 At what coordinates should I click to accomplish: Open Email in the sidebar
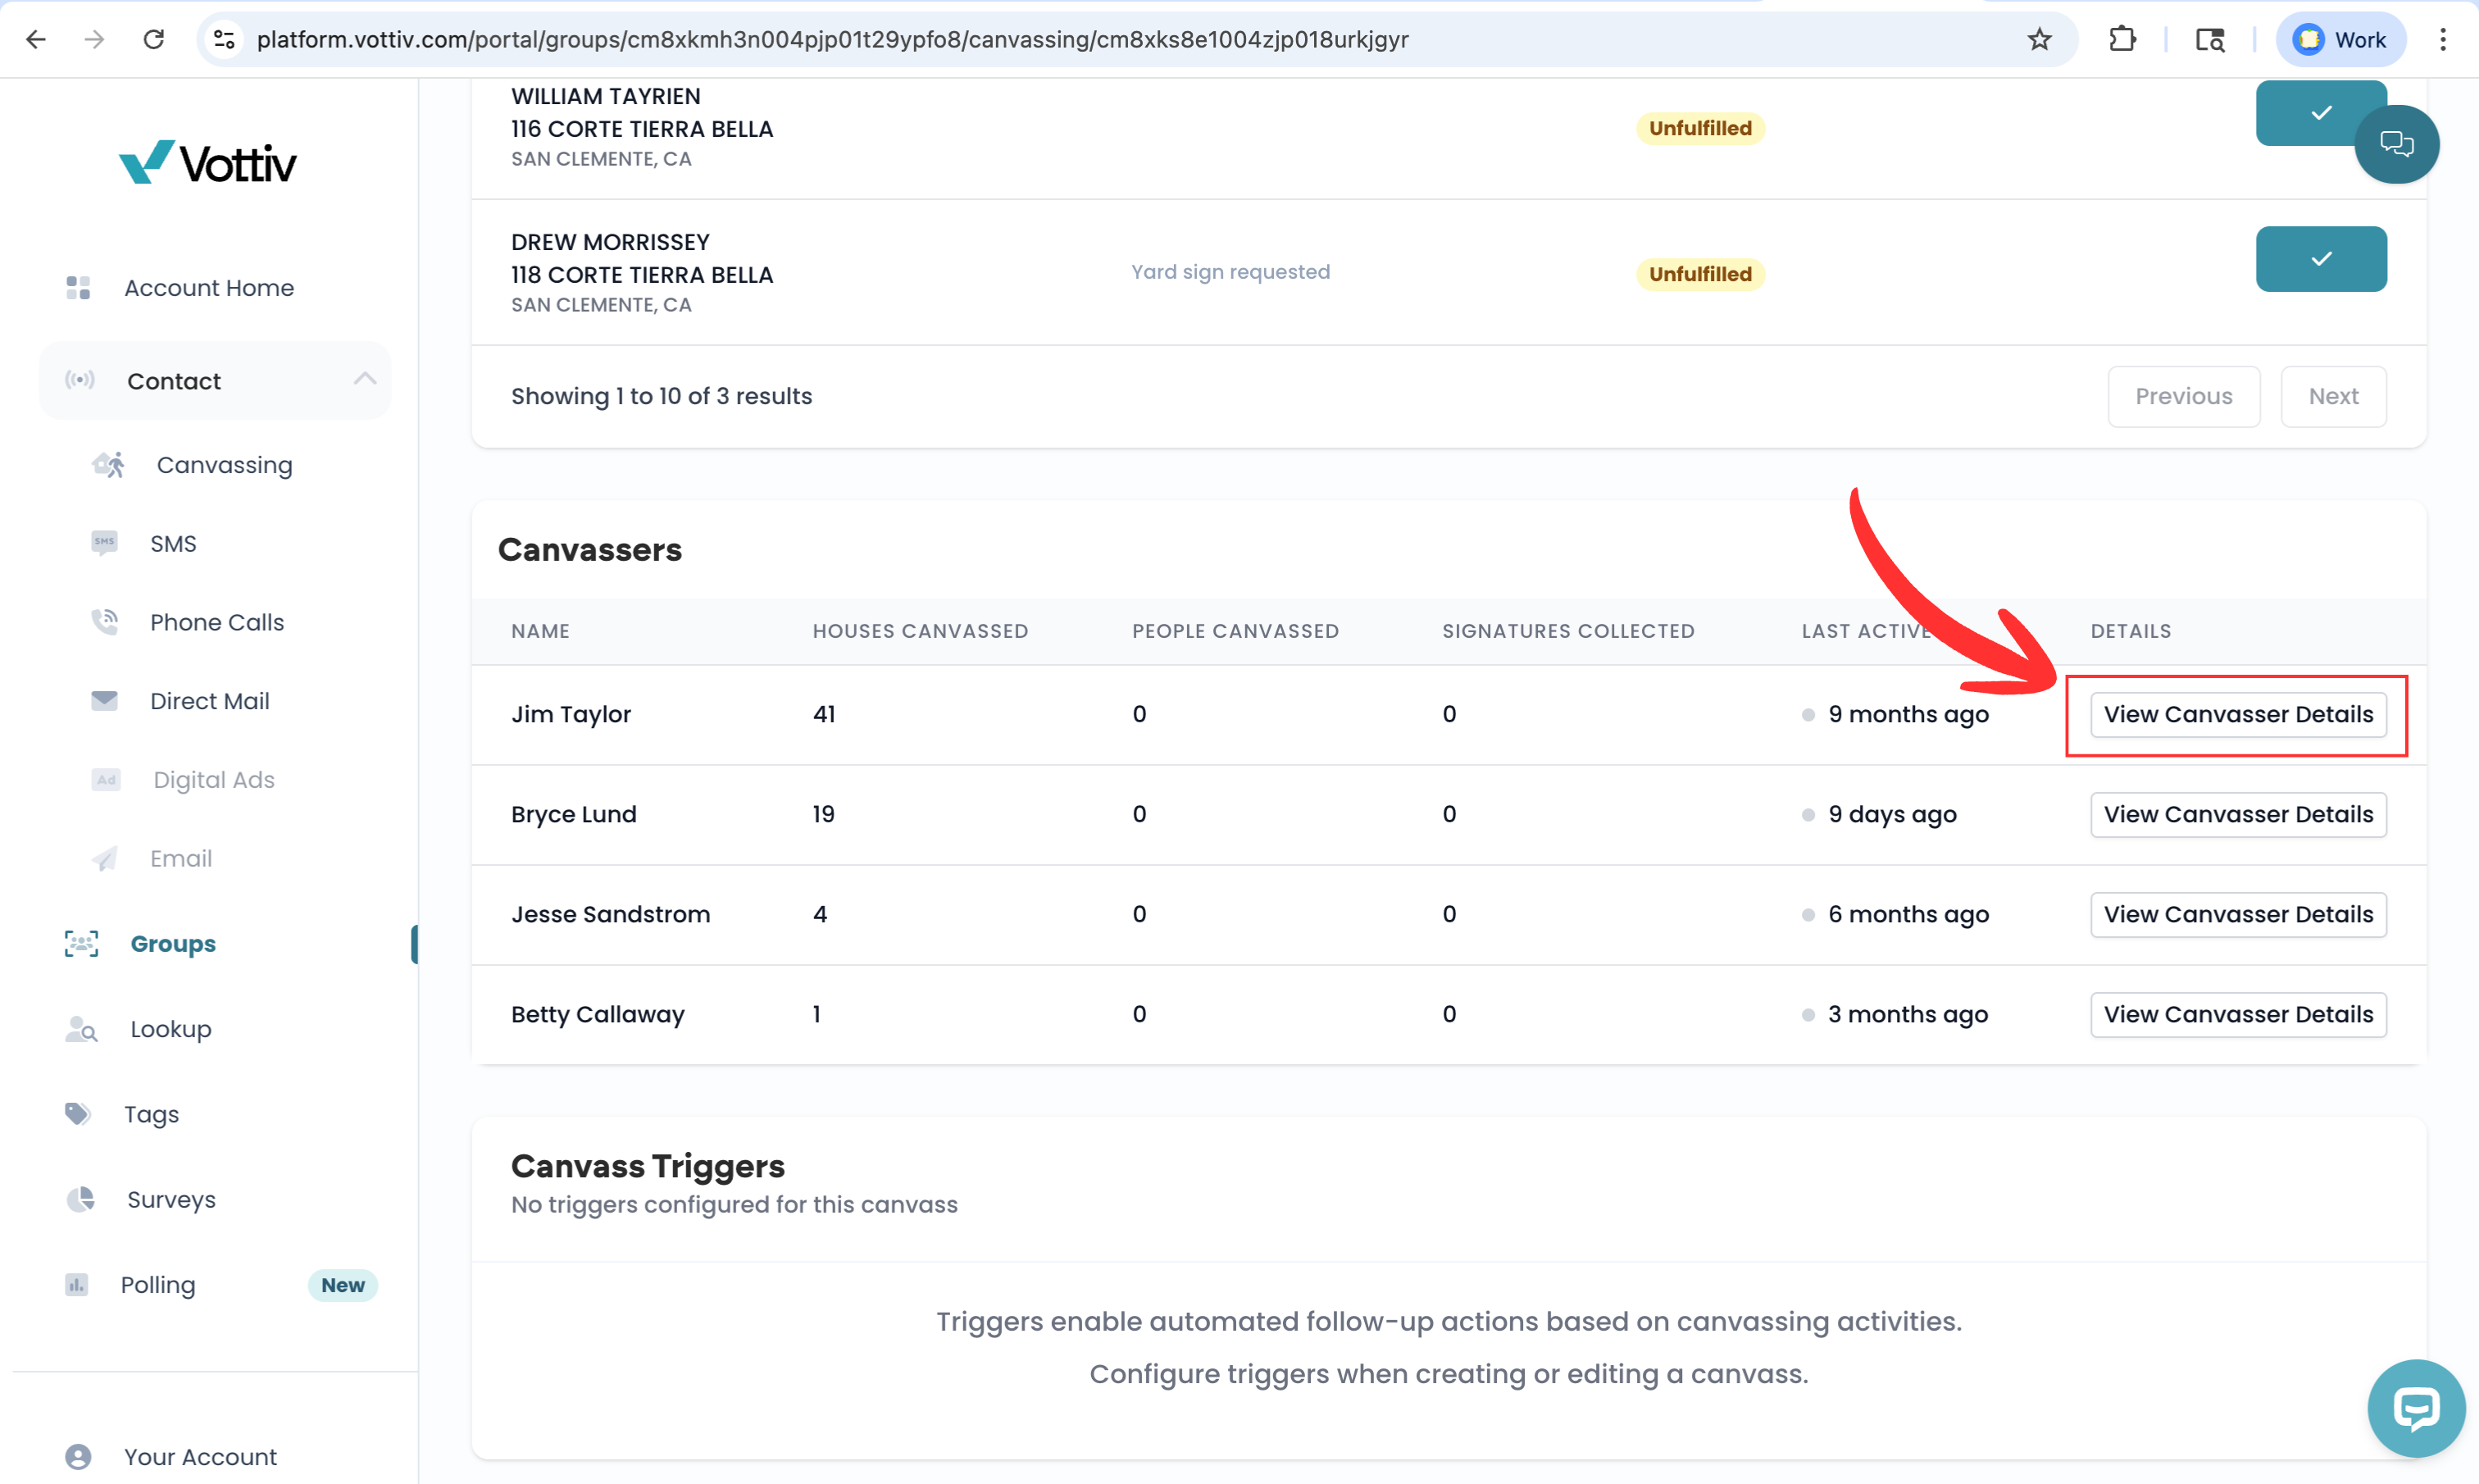(x=181, y=859)
